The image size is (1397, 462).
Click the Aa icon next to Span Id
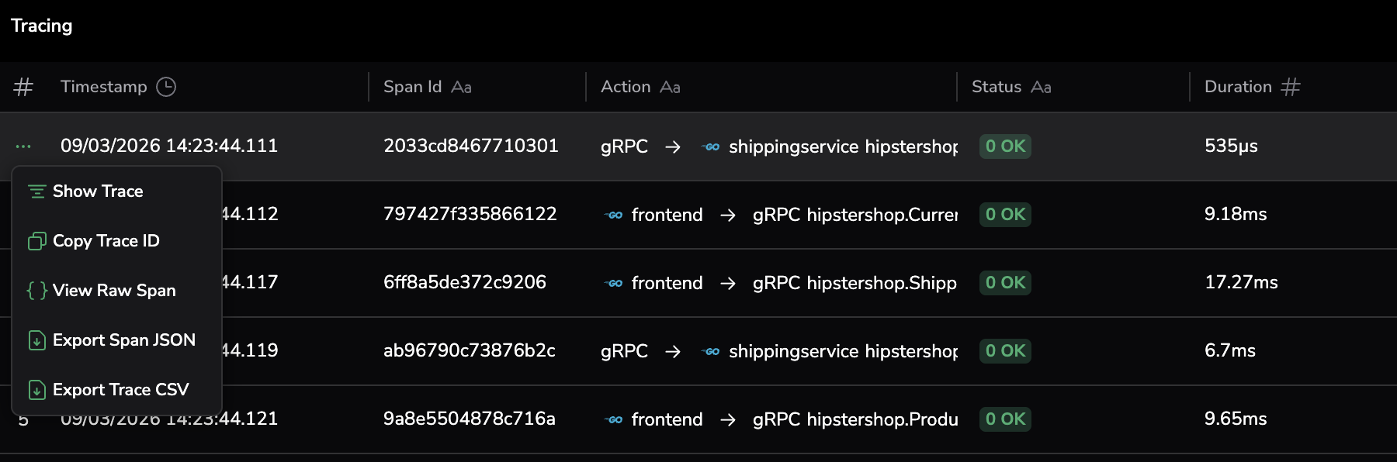[x=461, y=88]
